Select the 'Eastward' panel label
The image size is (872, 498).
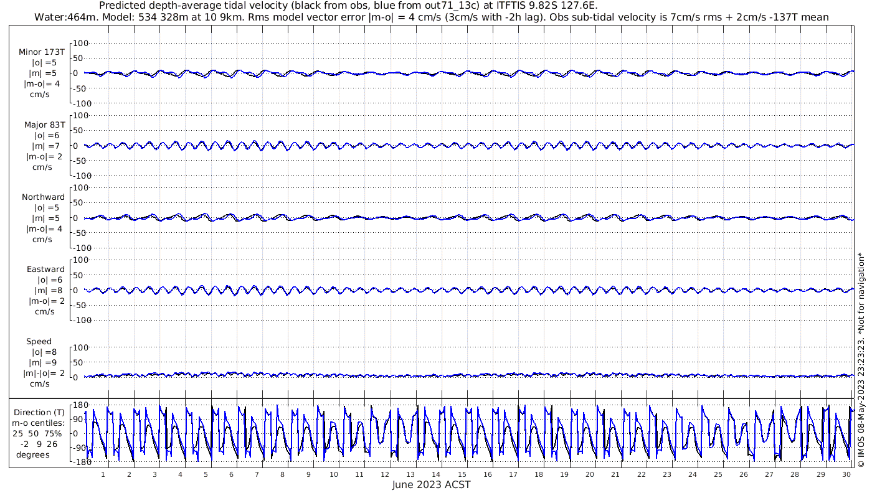pyautogui.click(x=45, y=270)
